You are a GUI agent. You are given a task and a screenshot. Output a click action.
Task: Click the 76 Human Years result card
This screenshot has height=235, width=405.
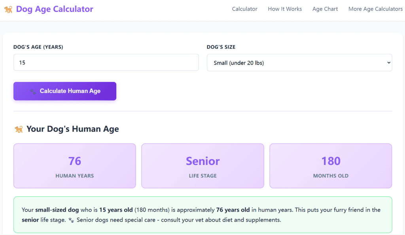[74, 166]
